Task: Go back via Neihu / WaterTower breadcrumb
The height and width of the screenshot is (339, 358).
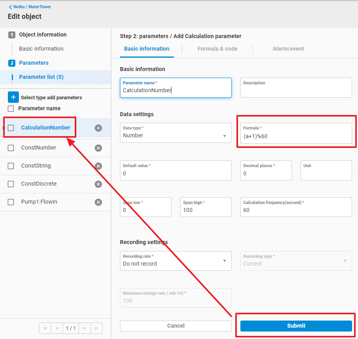Action: (30, 7)
